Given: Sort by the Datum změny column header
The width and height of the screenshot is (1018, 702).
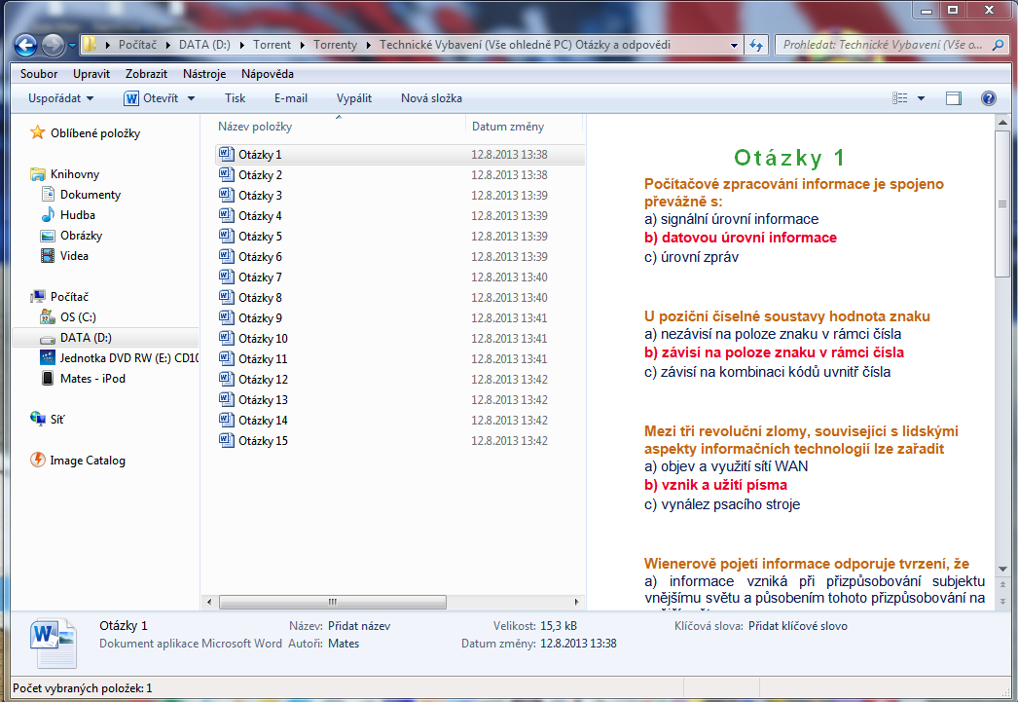Looking at the screenshot, I should click(508, 127).
